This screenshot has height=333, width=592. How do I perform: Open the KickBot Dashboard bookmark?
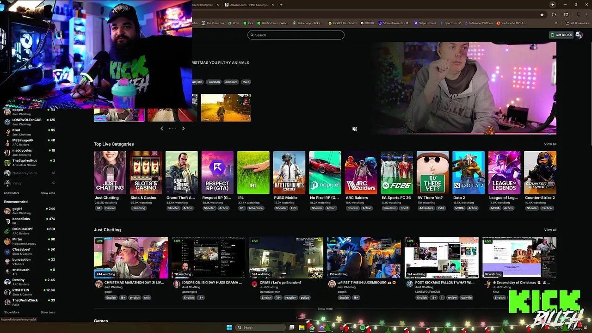pyautogui.click(x=343, y=23)
